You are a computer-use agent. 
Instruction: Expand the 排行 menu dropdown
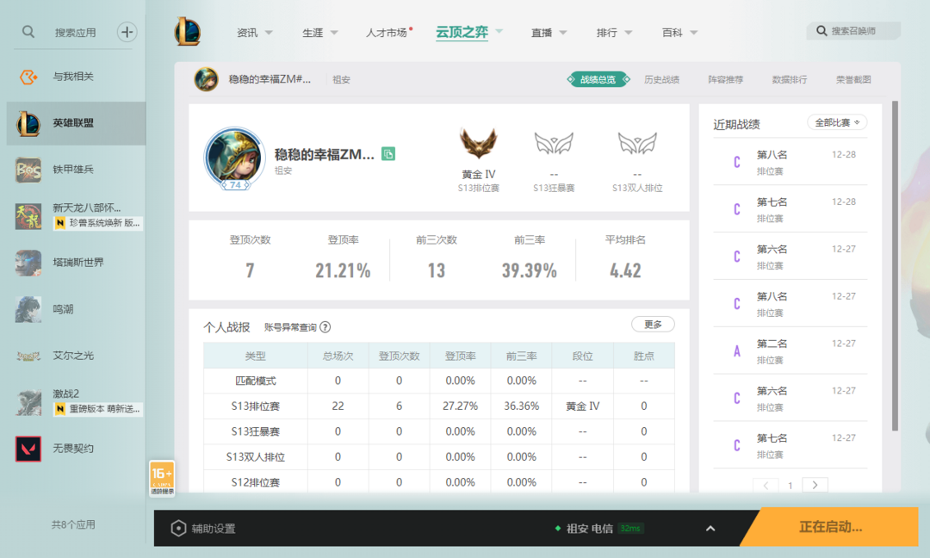(x=628, y=33)
